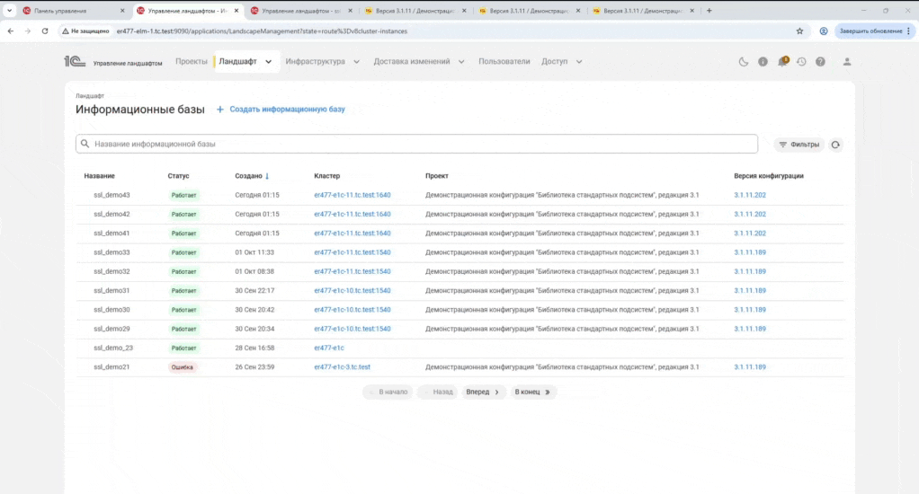Open the 'Фильтры' button
Viewport: 919px width, 494px height.
click(799, 145)
